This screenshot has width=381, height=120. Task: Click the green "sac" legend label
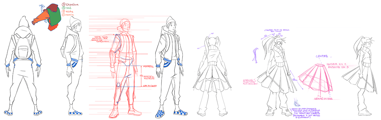pos(65,8)
